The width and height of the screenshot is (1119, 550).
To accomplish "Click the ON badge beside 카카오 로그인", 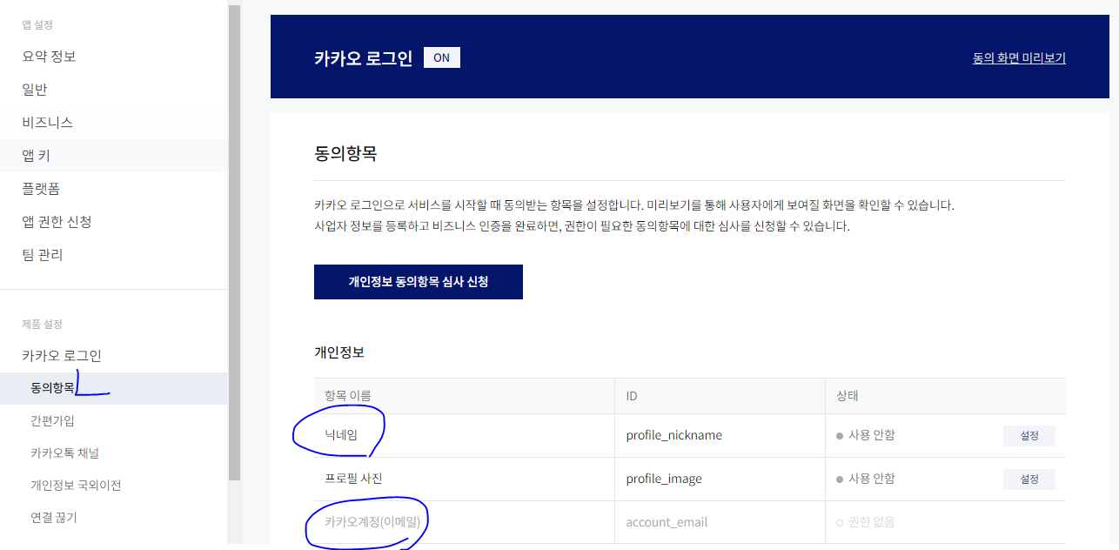I will (x=442, y=57).
